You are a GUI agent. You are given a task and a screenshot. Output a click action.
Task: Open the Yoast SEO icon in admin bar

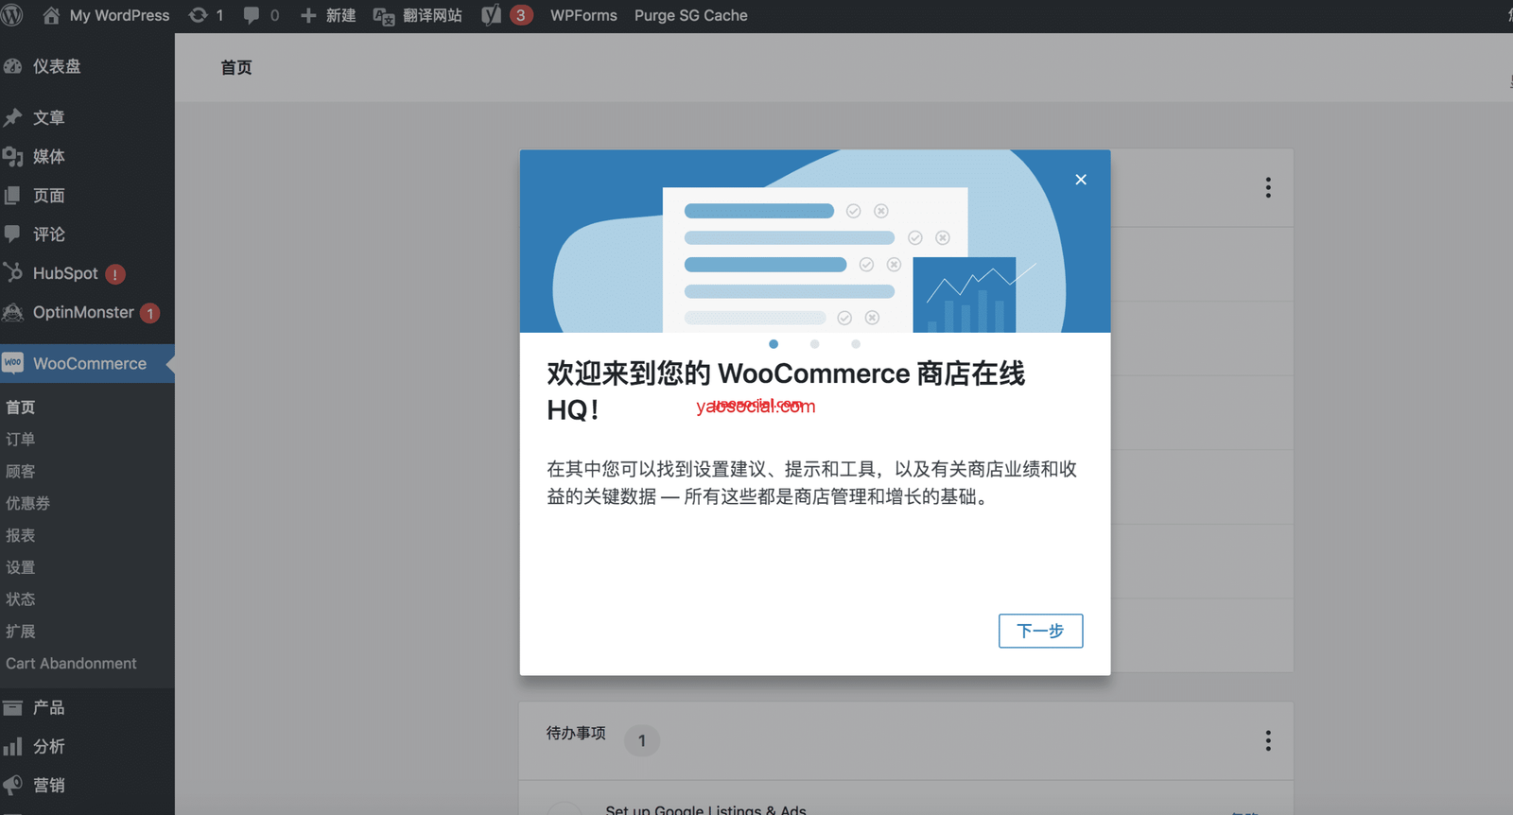pos(492,15)
